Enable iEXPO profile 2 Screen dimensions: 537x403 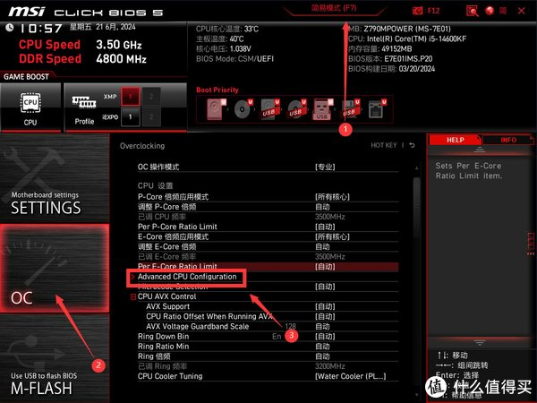point(151,116)
